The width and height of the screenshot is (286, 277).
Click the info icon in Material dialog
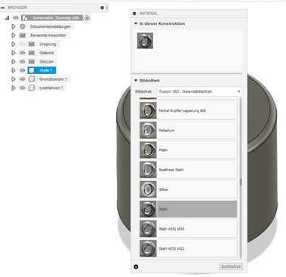(x=136, y=266)
